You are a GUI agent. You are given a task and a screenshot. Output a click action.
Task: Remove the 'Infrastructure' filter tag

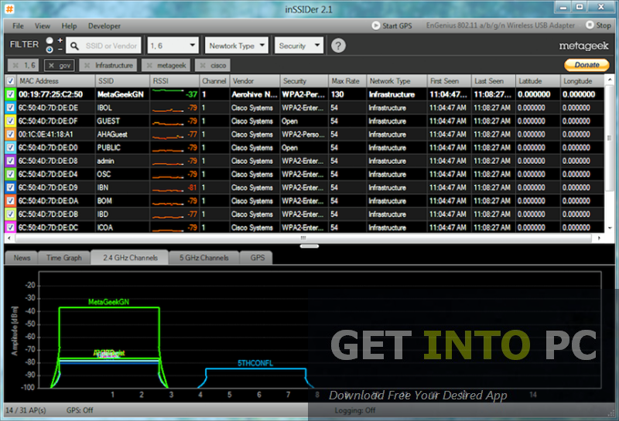[87, 66]
